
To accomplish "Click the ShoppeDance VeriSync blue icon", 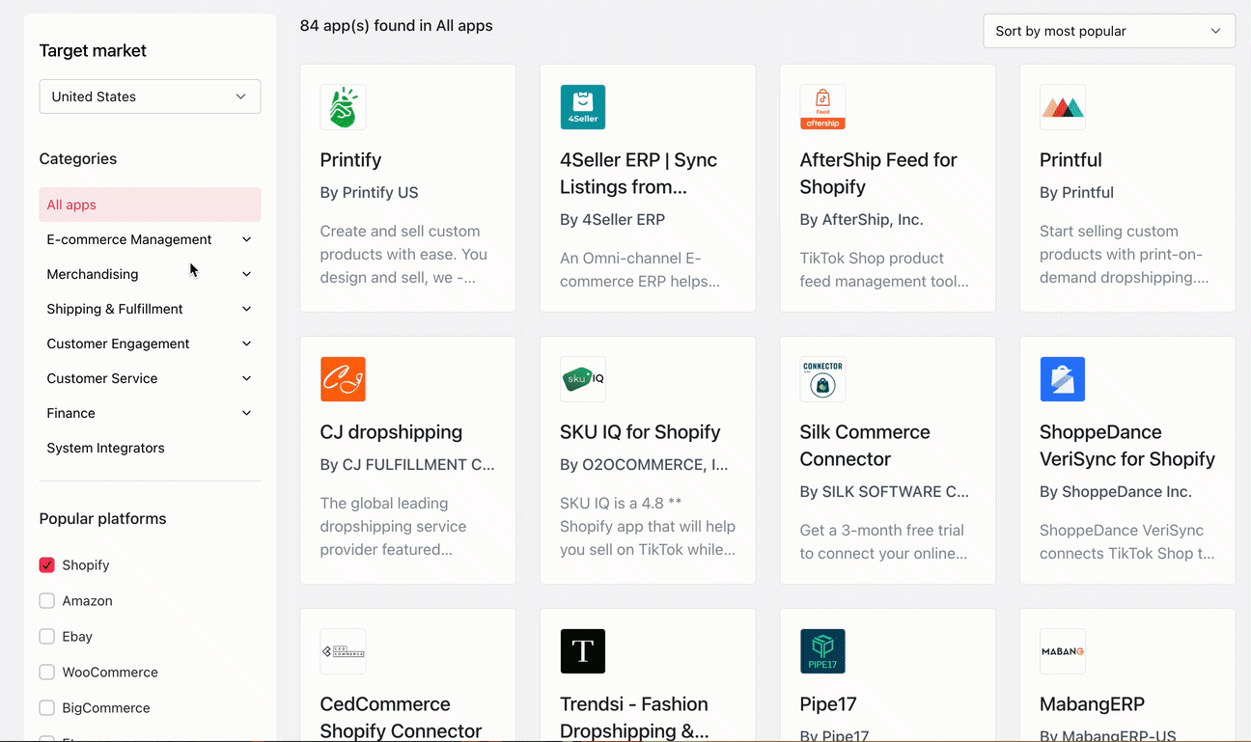I will [x=1063, y=379].
